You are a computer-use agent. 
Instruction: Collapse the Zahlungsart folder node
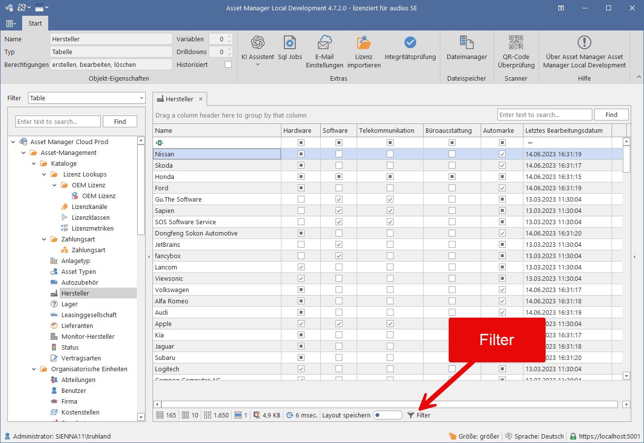coord(44,239)
